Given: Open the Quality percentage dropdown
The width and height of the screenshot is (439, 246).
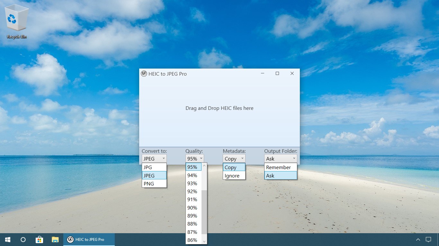Looking at the screenshot, I should (194, 159).
